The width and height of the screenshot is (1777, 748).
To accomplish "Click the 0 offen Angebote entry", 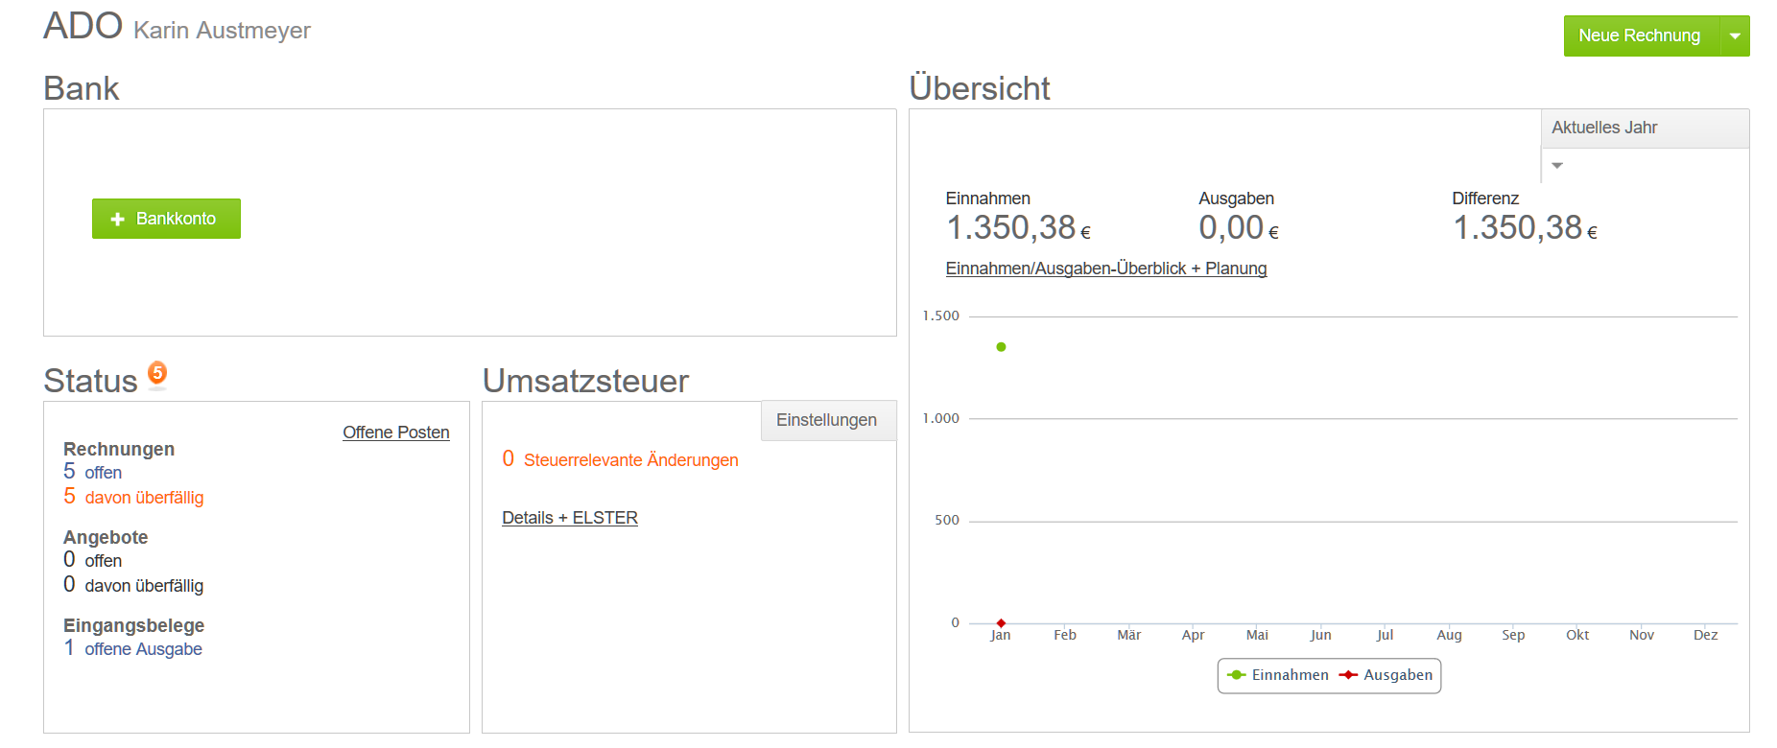I will (93, 560).
